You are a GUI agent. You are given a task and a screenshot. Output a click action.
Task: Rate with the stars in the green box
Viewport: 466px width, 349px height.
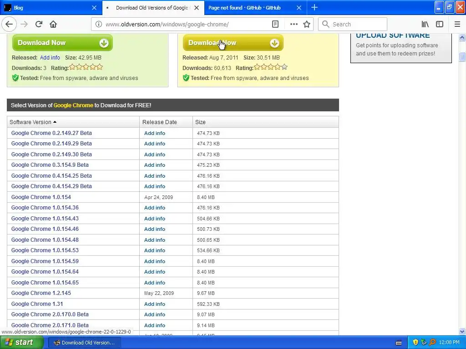tap(86, 67)
